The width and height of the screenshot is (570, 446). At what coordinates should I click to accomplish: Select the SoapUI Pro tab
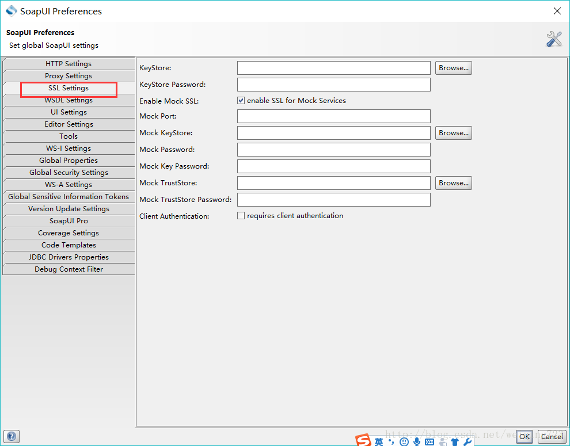(69, 221)
